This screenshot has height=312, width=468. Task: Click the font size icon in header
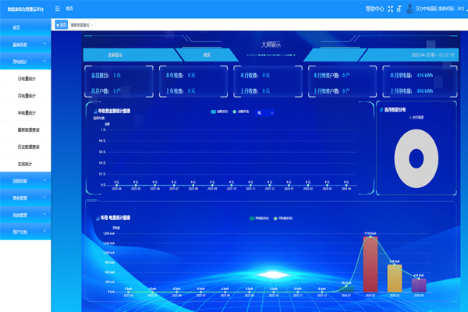coord(399,9)
